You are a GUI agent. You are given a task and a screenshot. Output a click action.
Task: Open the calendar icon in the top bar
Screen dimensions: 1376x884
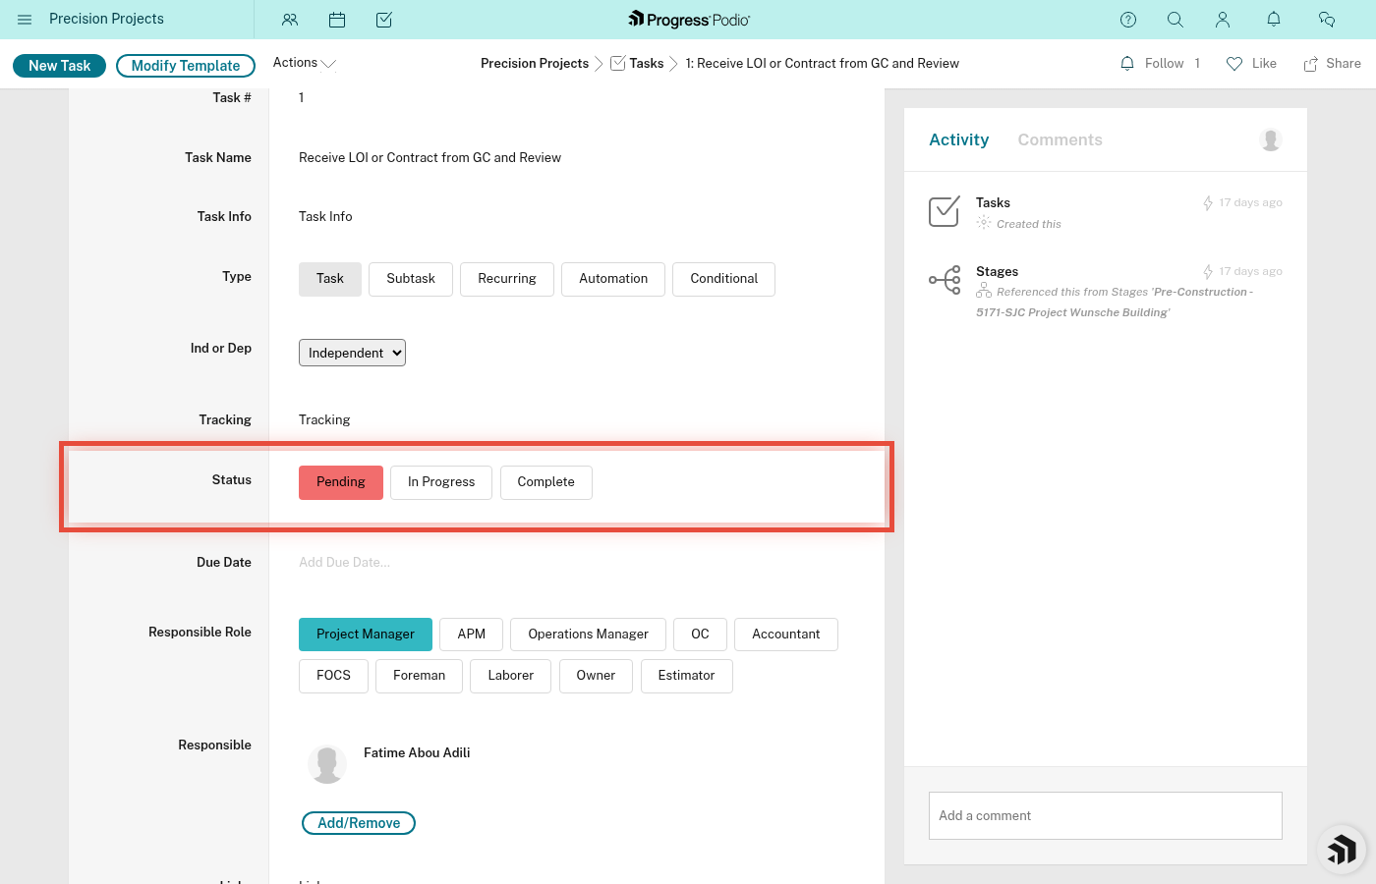pyautogui.click(x=337, y=20)
